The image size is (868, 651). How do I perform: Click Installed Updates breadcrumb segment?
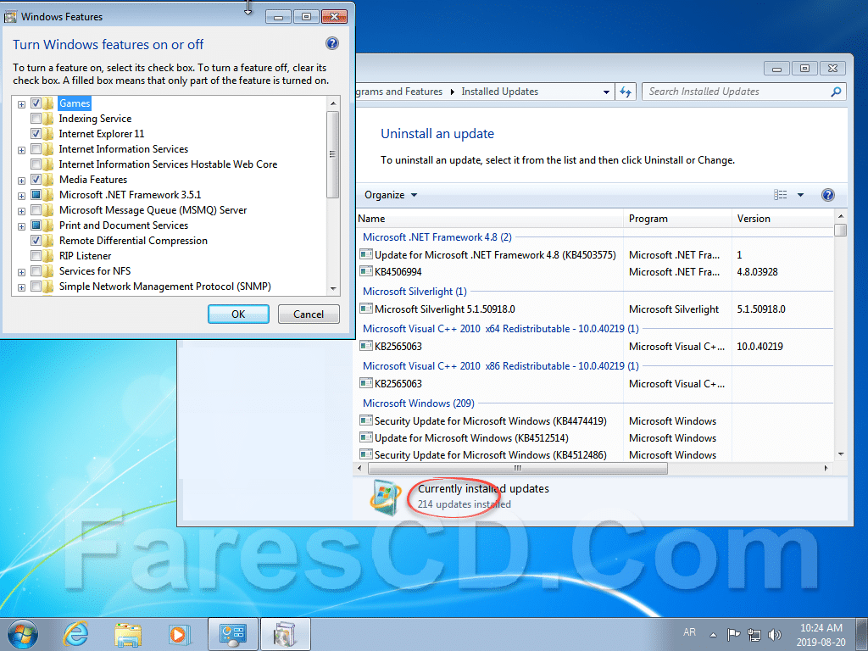click(x=500, y=92)
